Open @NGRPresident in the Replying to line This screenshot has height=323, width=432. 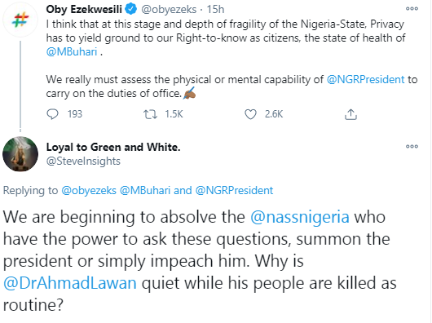pos(234,190)
